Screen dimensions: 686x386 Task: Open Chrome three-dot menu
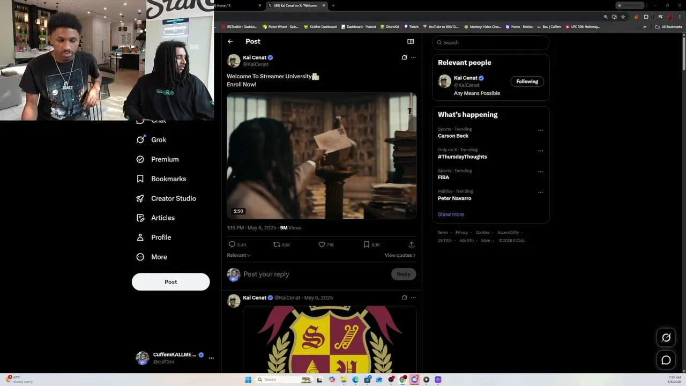680,17
